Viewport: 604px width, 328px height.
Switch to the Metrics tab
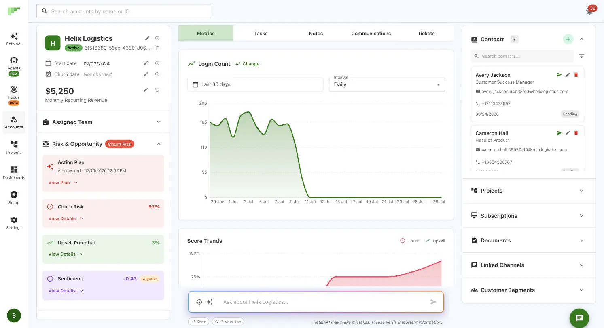coord(206,33)
